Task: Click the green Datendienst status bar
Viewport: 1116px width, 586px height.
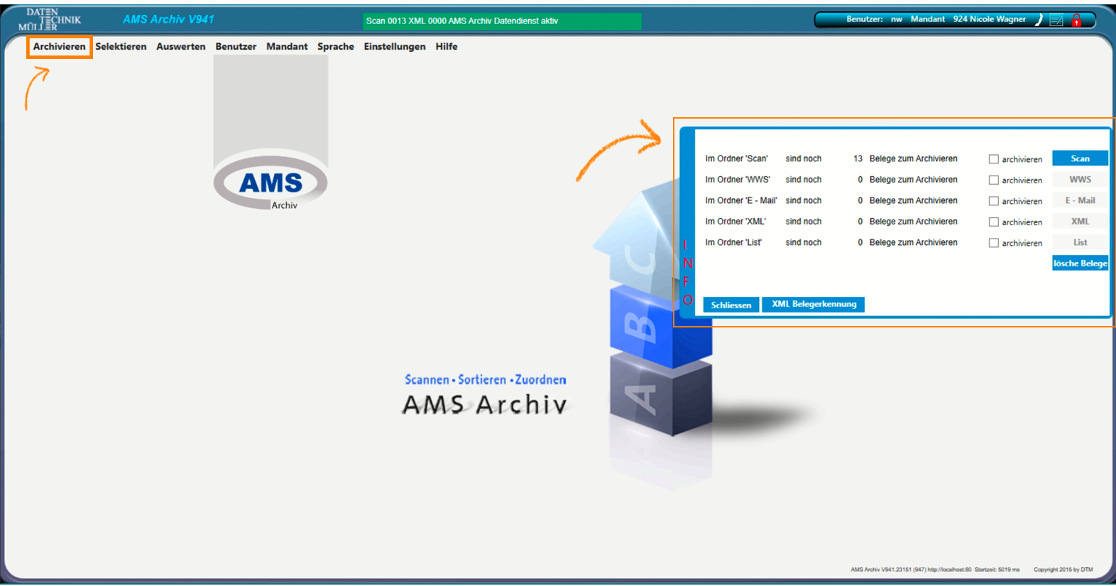Action: 501,21
